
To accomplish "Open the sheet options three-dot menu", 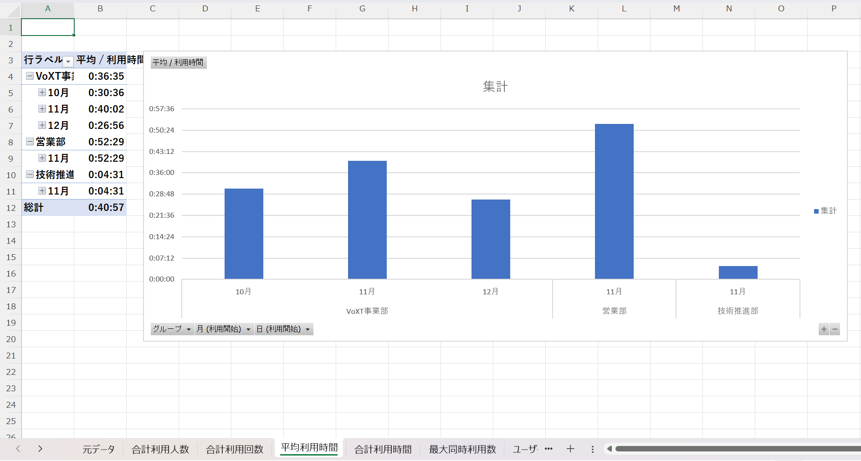I will pos(592,449).
